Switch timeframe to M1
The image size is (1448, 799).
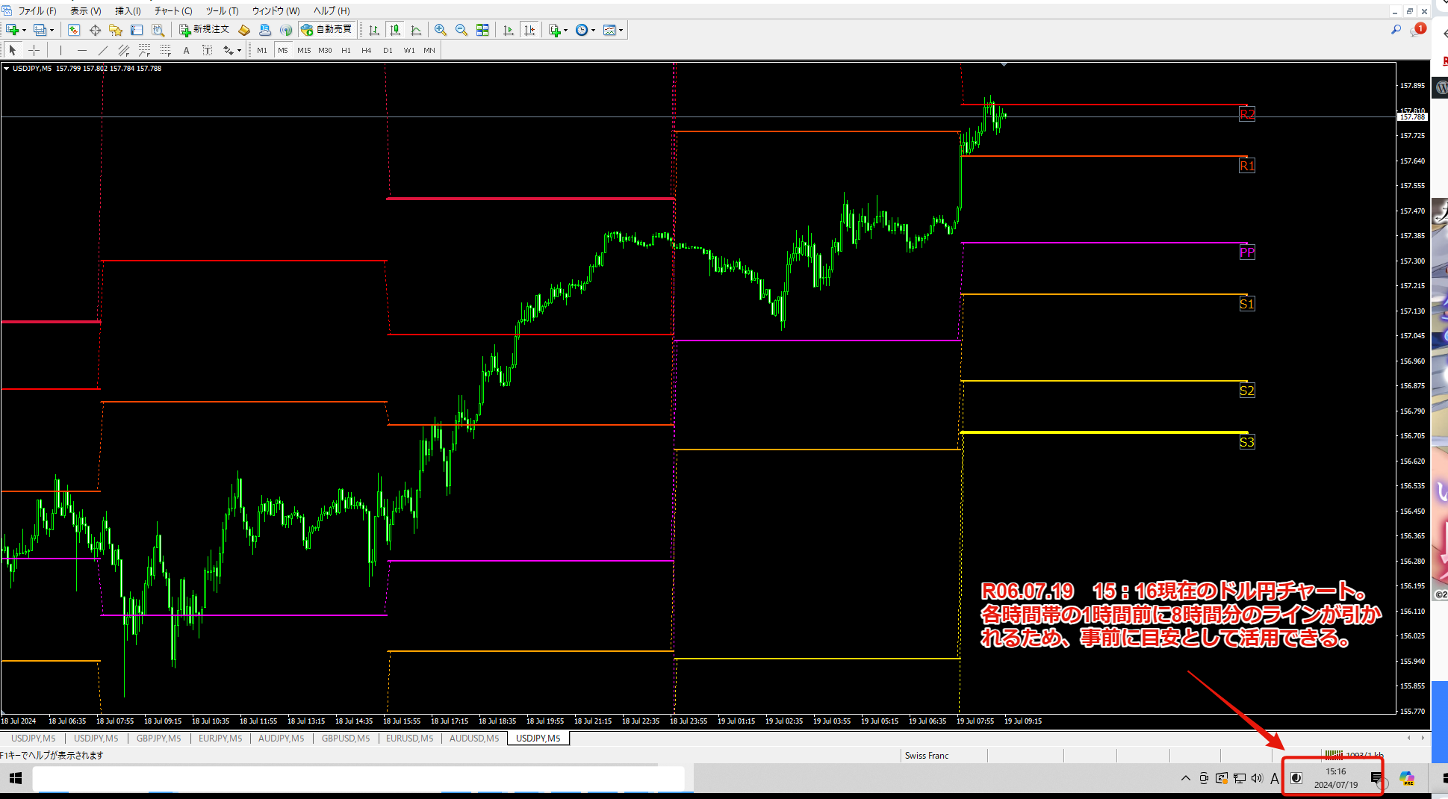coord(262,50)
